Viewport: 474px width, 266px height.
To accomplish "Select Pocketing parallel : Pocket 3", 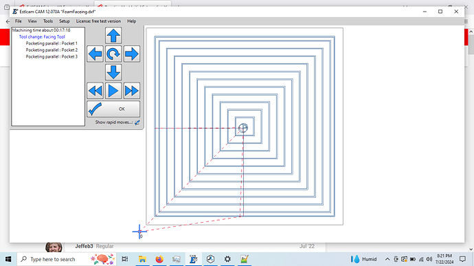I will click(52, 56).
